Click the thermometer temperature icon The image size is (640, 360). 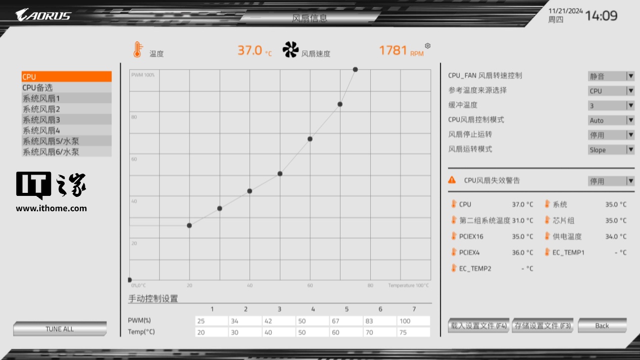coord(137,49)
